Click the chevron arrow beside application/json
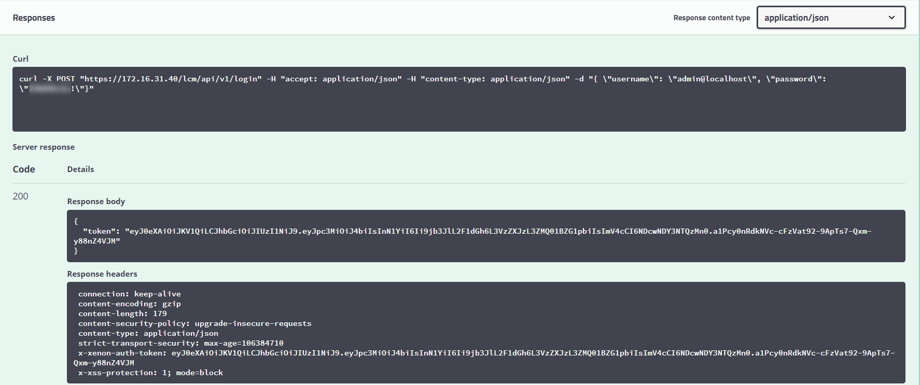 pos(891,18)
